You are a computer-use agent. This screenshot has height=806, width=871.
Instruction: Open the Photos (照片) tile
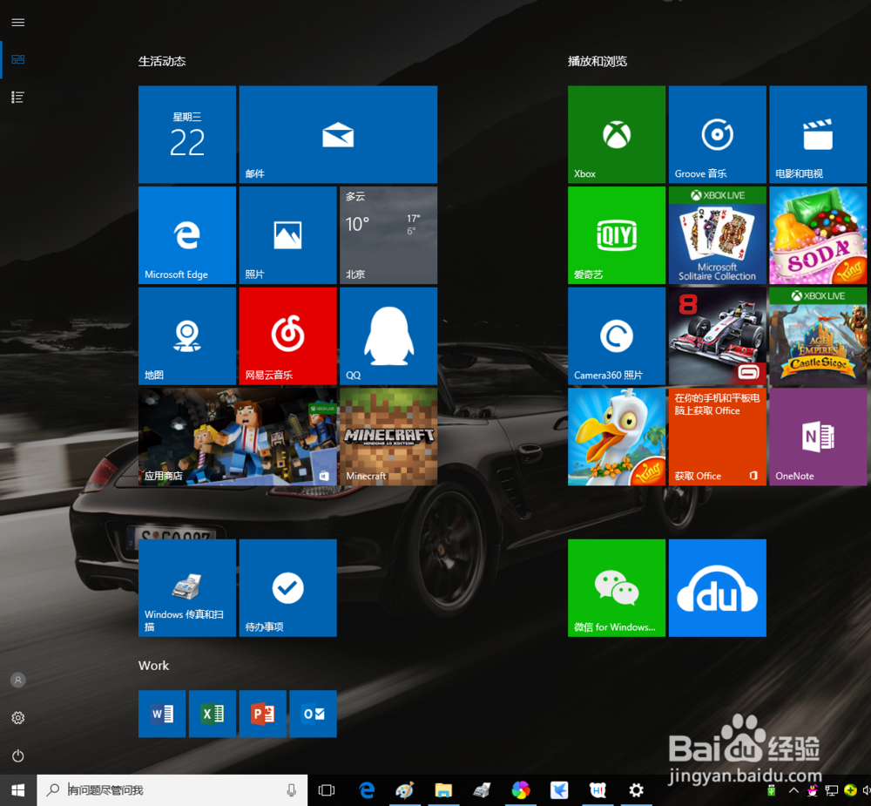287,235
